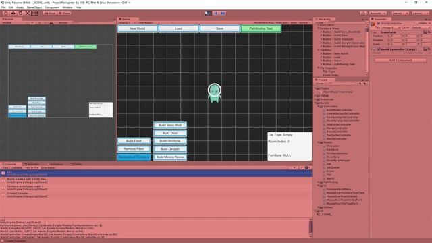This screenshot has height=243, width=432.
Task: Open Transform component help reference icon
Action: [x=425, y=32]
